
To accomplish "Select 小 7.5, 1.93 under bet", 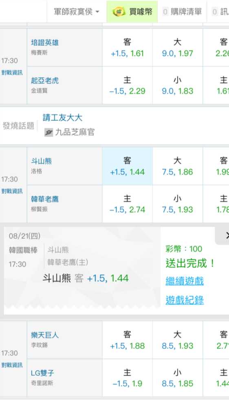I will pos(178,204).
